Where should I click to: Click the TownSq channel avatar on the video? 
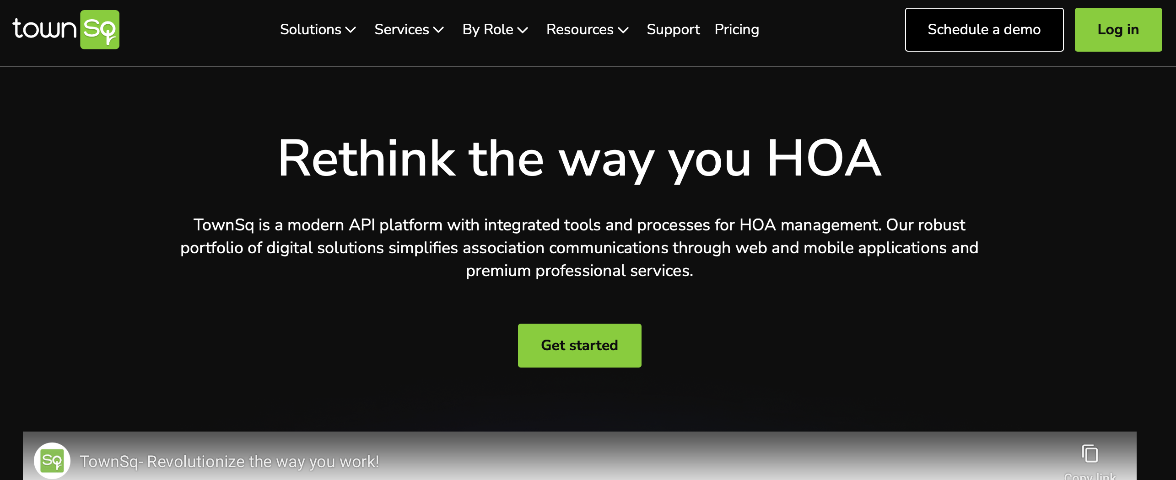click(x=52, y=460)
